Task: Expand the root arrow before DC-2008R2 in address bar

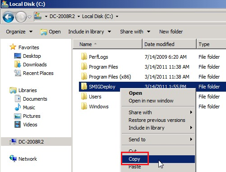Action: (x=46, y=16)
